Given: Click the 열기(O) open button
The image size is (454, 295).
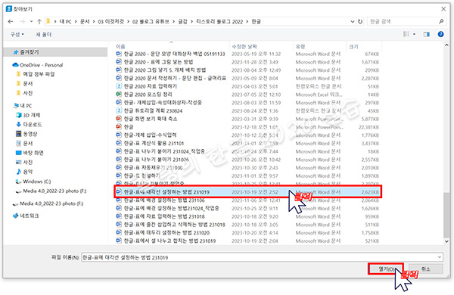Looking at the screenshot, I should [386, 269].
